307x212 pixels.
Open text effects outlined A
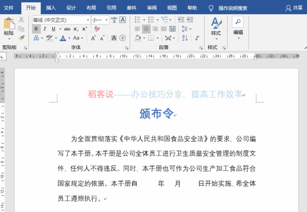(x=36, y=38)
